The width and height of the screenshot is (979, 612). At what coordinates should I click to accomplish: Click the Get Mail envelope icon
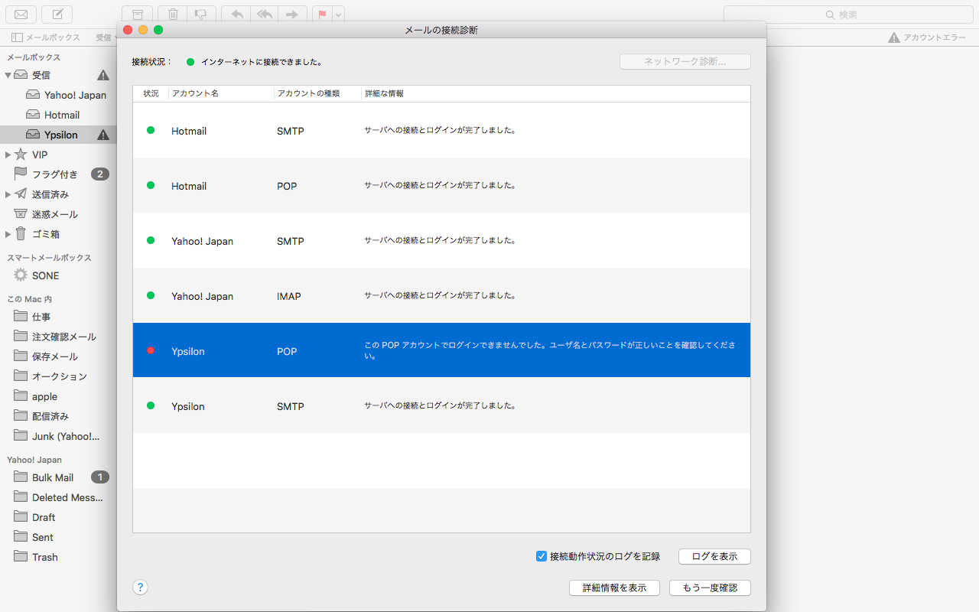21,15
